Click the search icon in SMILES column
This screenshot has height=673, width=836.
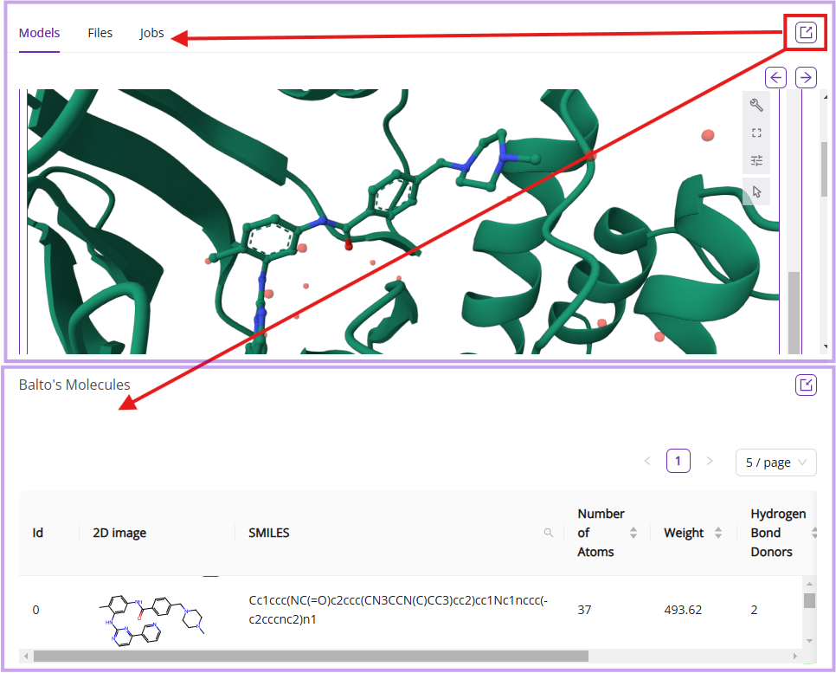pos(549,533)
